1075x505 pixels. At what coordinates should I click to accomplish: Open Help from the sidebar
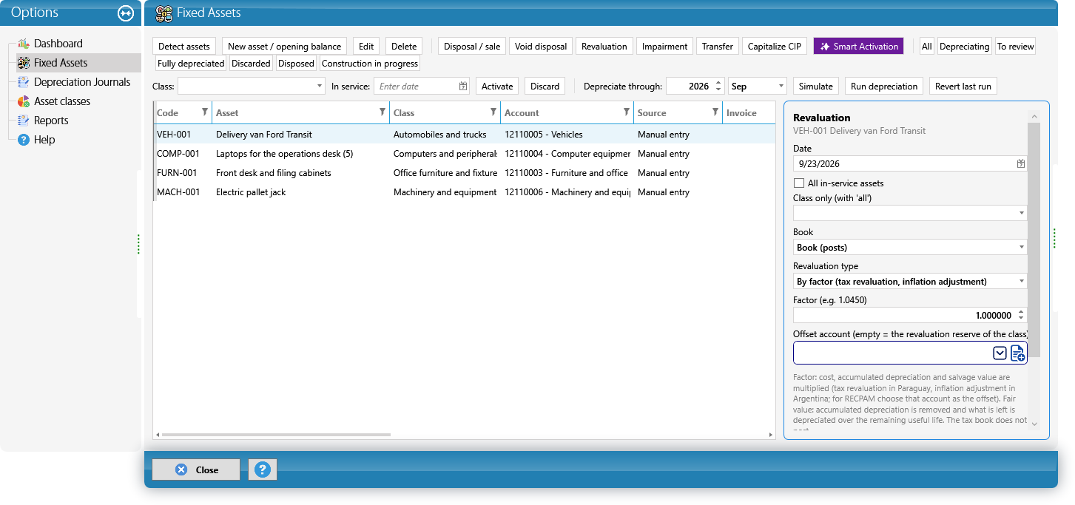pyautogui.click(x=44, y=140)
